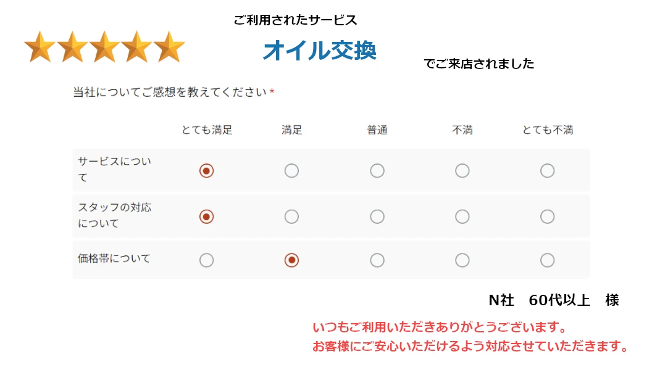Click the N社 60代以上 様 customer label
This screenshot has width=652, height=370.
click(x=553, y=300)
